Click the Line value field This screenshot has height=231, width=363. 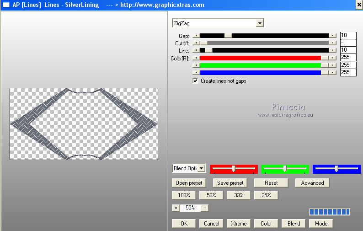tap(348, 50)
